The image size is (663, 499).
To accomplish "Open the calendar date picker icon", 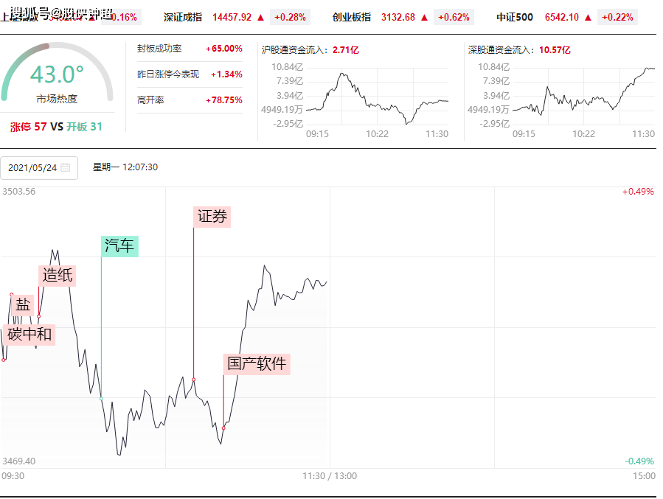I will [66, 167].
